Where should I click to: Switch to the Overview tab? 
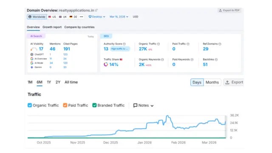click(x=33, y=27)
